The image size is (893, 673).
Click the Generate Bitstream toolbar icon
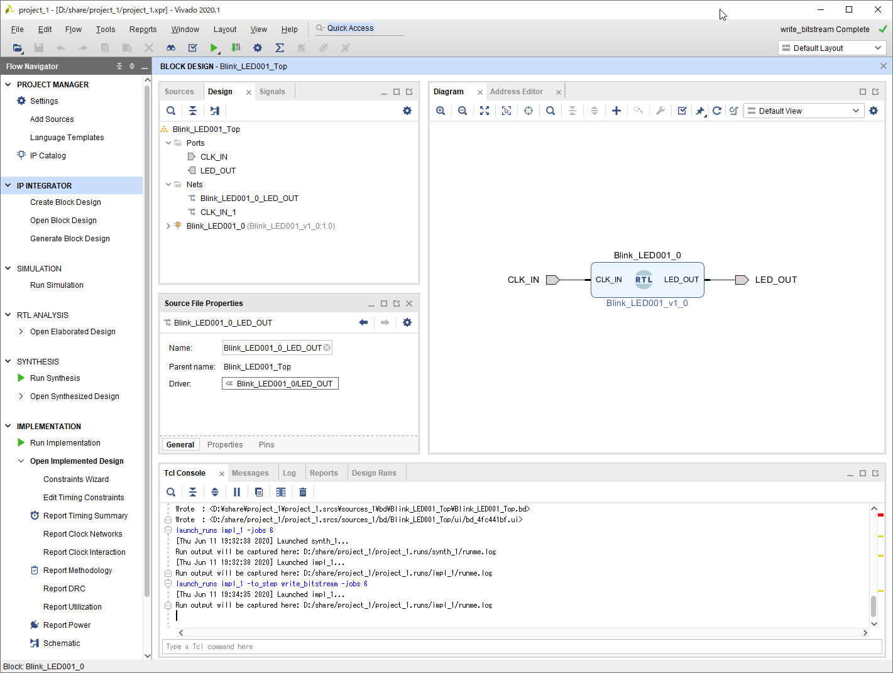236,48
